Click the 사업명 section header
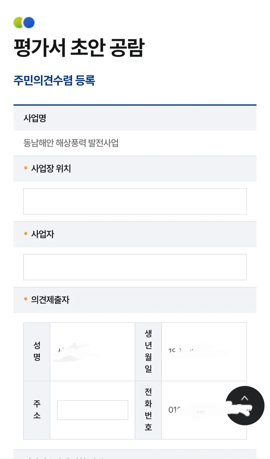This screenshot has height=459, width=270. (35, 118)
